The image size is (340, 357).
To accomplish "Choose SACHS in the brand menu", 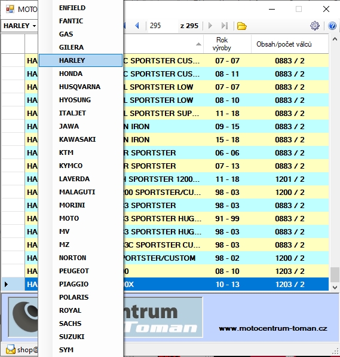I will 81,324.
